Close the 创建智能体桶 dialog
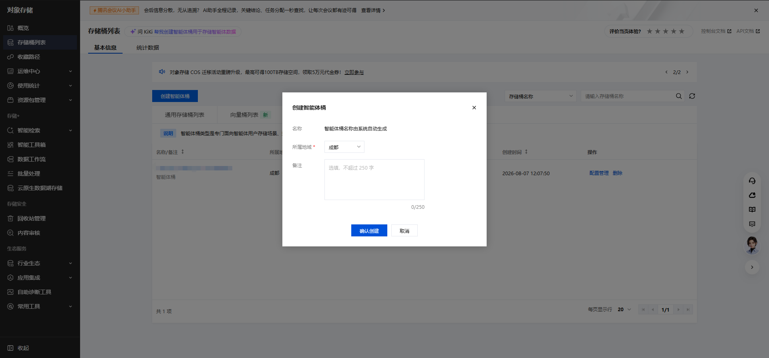This screenshot has width=769, height=358. tap(474, 108)
